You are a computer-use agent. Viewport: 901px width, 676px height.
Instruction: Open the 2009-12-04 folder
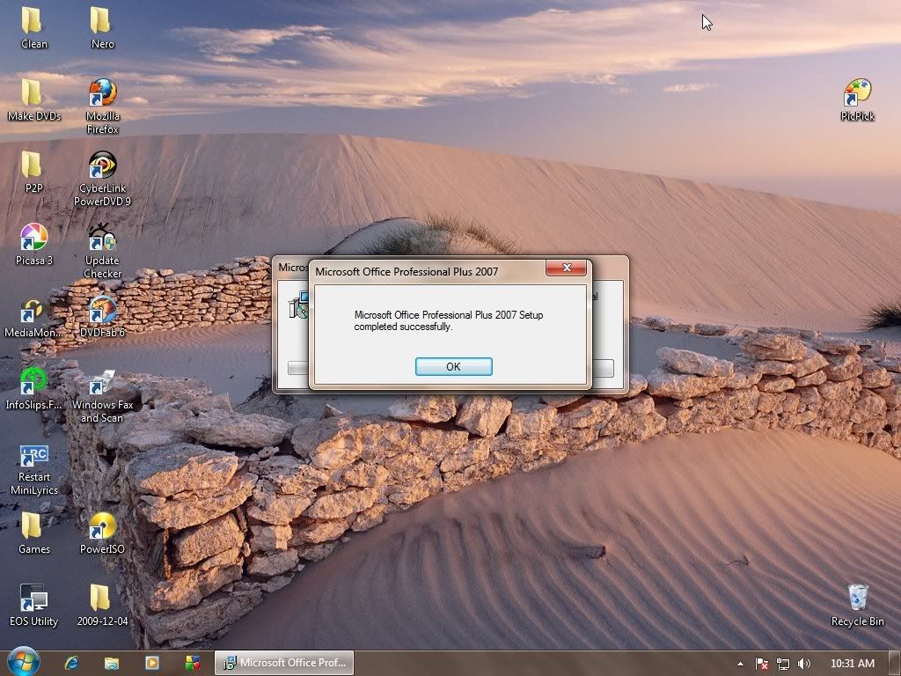click(102, 605)
